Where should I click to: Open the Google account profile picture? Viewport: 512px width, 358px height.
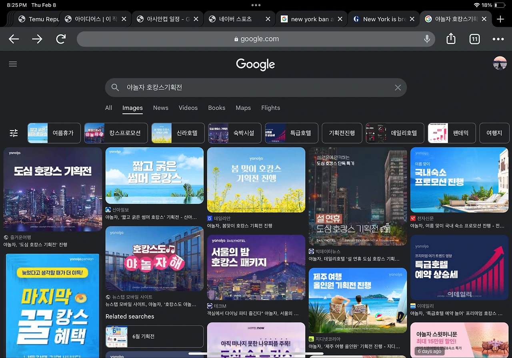500,63
